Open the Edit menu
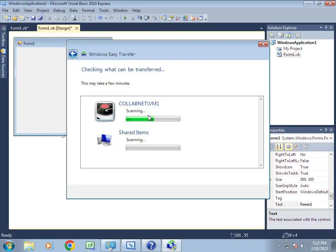 pos(16,10)
